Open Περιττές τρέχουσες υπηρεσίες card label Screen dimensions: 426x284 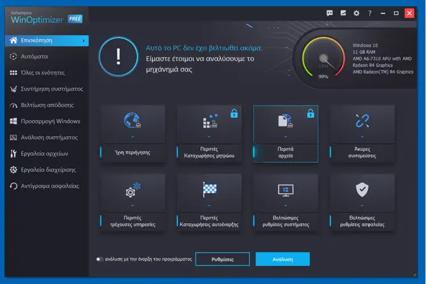133,221
